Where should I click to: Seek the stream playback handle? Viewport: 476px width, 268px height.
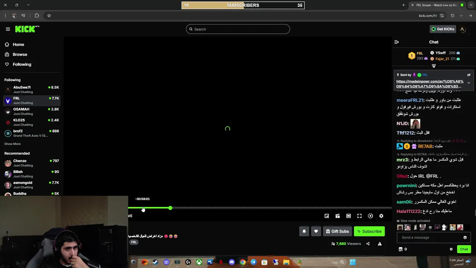click(170, 208)
